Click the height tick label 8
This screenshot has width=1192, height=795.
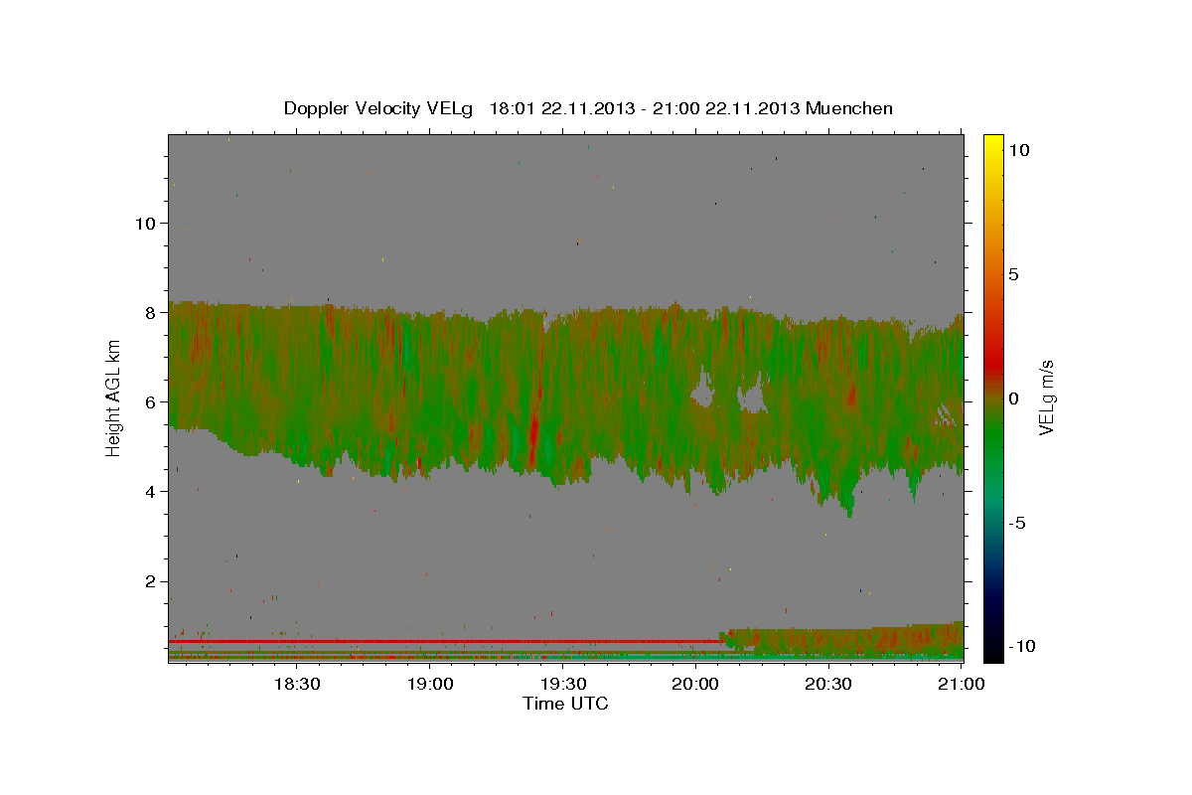pyautogui.click(x=150, y=312)
